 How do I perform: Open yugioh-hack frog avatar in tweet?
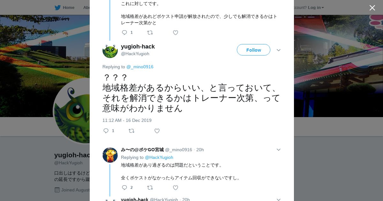tap(110, 50)
